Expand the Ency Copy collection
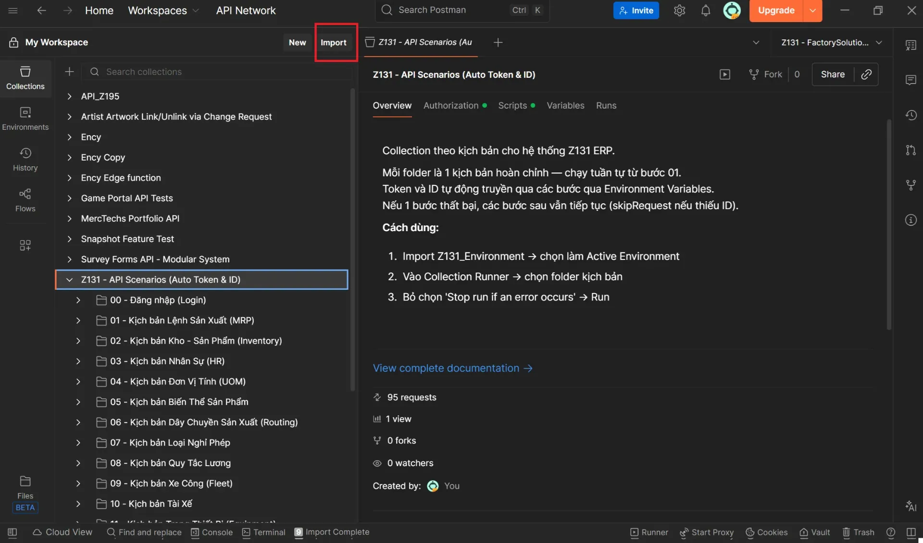The width and height of the screenshot is (923, 543). (69, 158)
